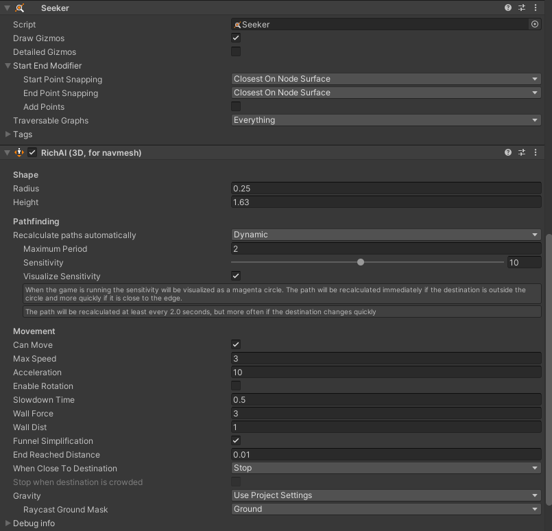Open help reference for RichAI component
The height and width of the screenshot is (531, 552).
(x=508, y=152)
